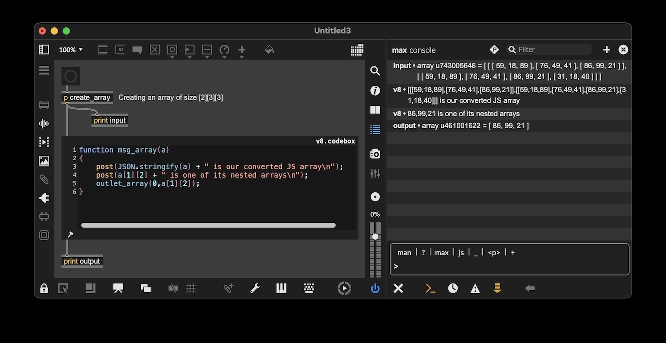Click the paint-bucket patcher theme icon

pos(269,49)
